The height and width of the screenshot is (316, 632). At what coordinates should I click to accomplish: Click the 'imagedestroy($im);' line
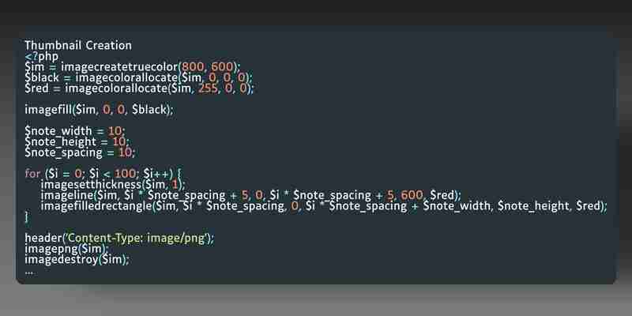point(77,260)
